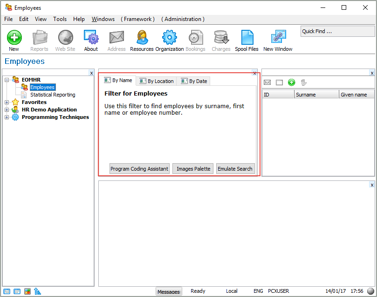The image size is (377, 297).
Task: Click the New Window toolbar icon
Action: click(x=278, y=37)
